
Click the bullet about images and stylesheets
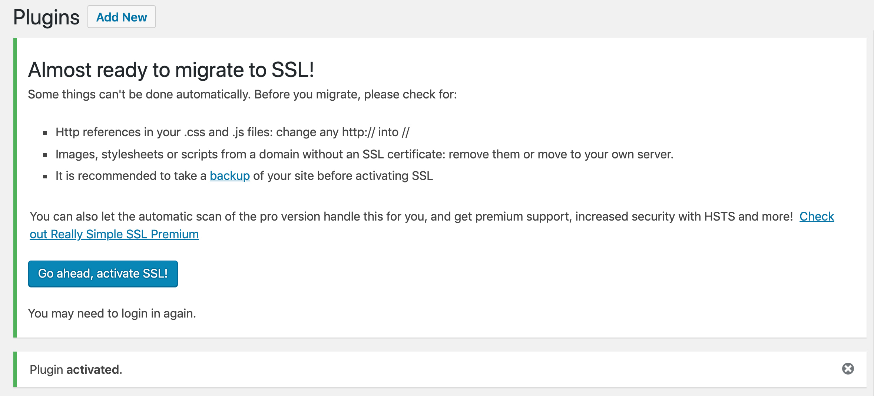(x=365, y=154)
